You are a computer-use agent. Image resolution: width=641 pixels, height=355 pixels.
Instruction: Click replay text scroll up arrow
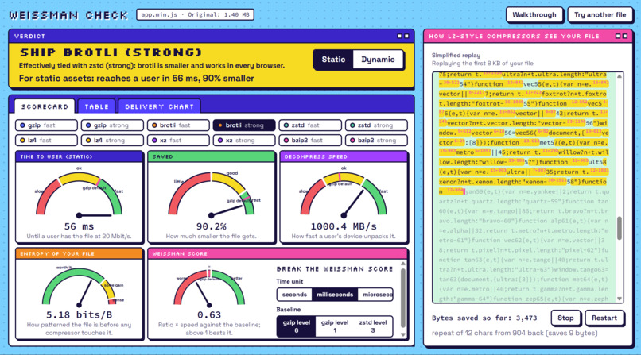tap(620, 76)
